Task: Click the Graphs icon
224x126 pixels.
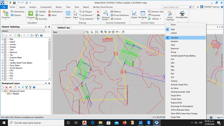Action: [134, 13]
